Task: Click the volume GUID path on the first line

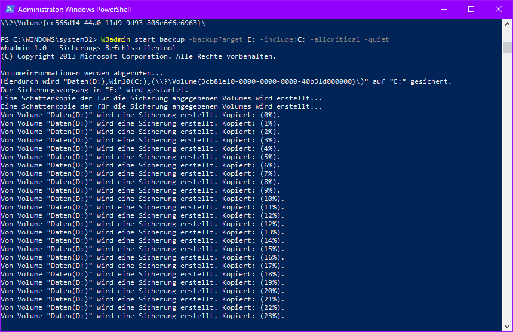Action: pyautogui.click(x=103, y=23)
